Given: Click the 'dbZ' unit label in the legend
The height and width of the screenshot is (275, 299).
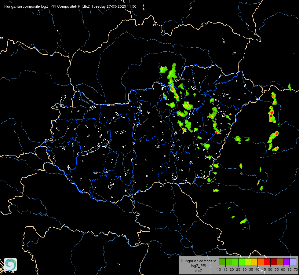Looking at the screenshot, I should pyautogui.click(x=199, y=271).
